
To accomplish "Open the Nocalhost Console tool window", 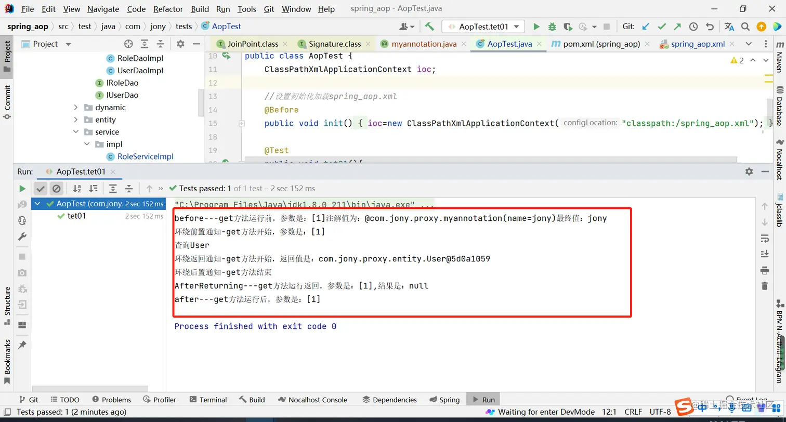I will [x=312, y=400].
